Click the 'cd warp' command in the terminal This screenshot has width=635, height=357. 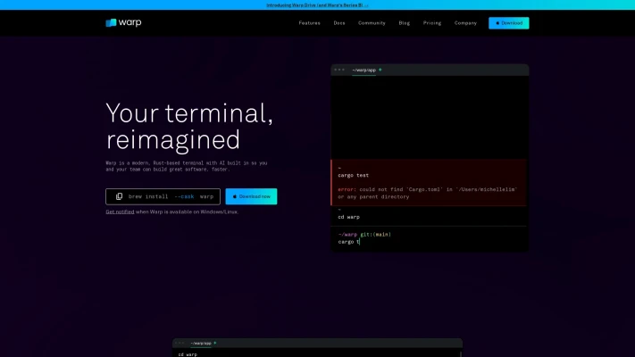pos(348,217)
